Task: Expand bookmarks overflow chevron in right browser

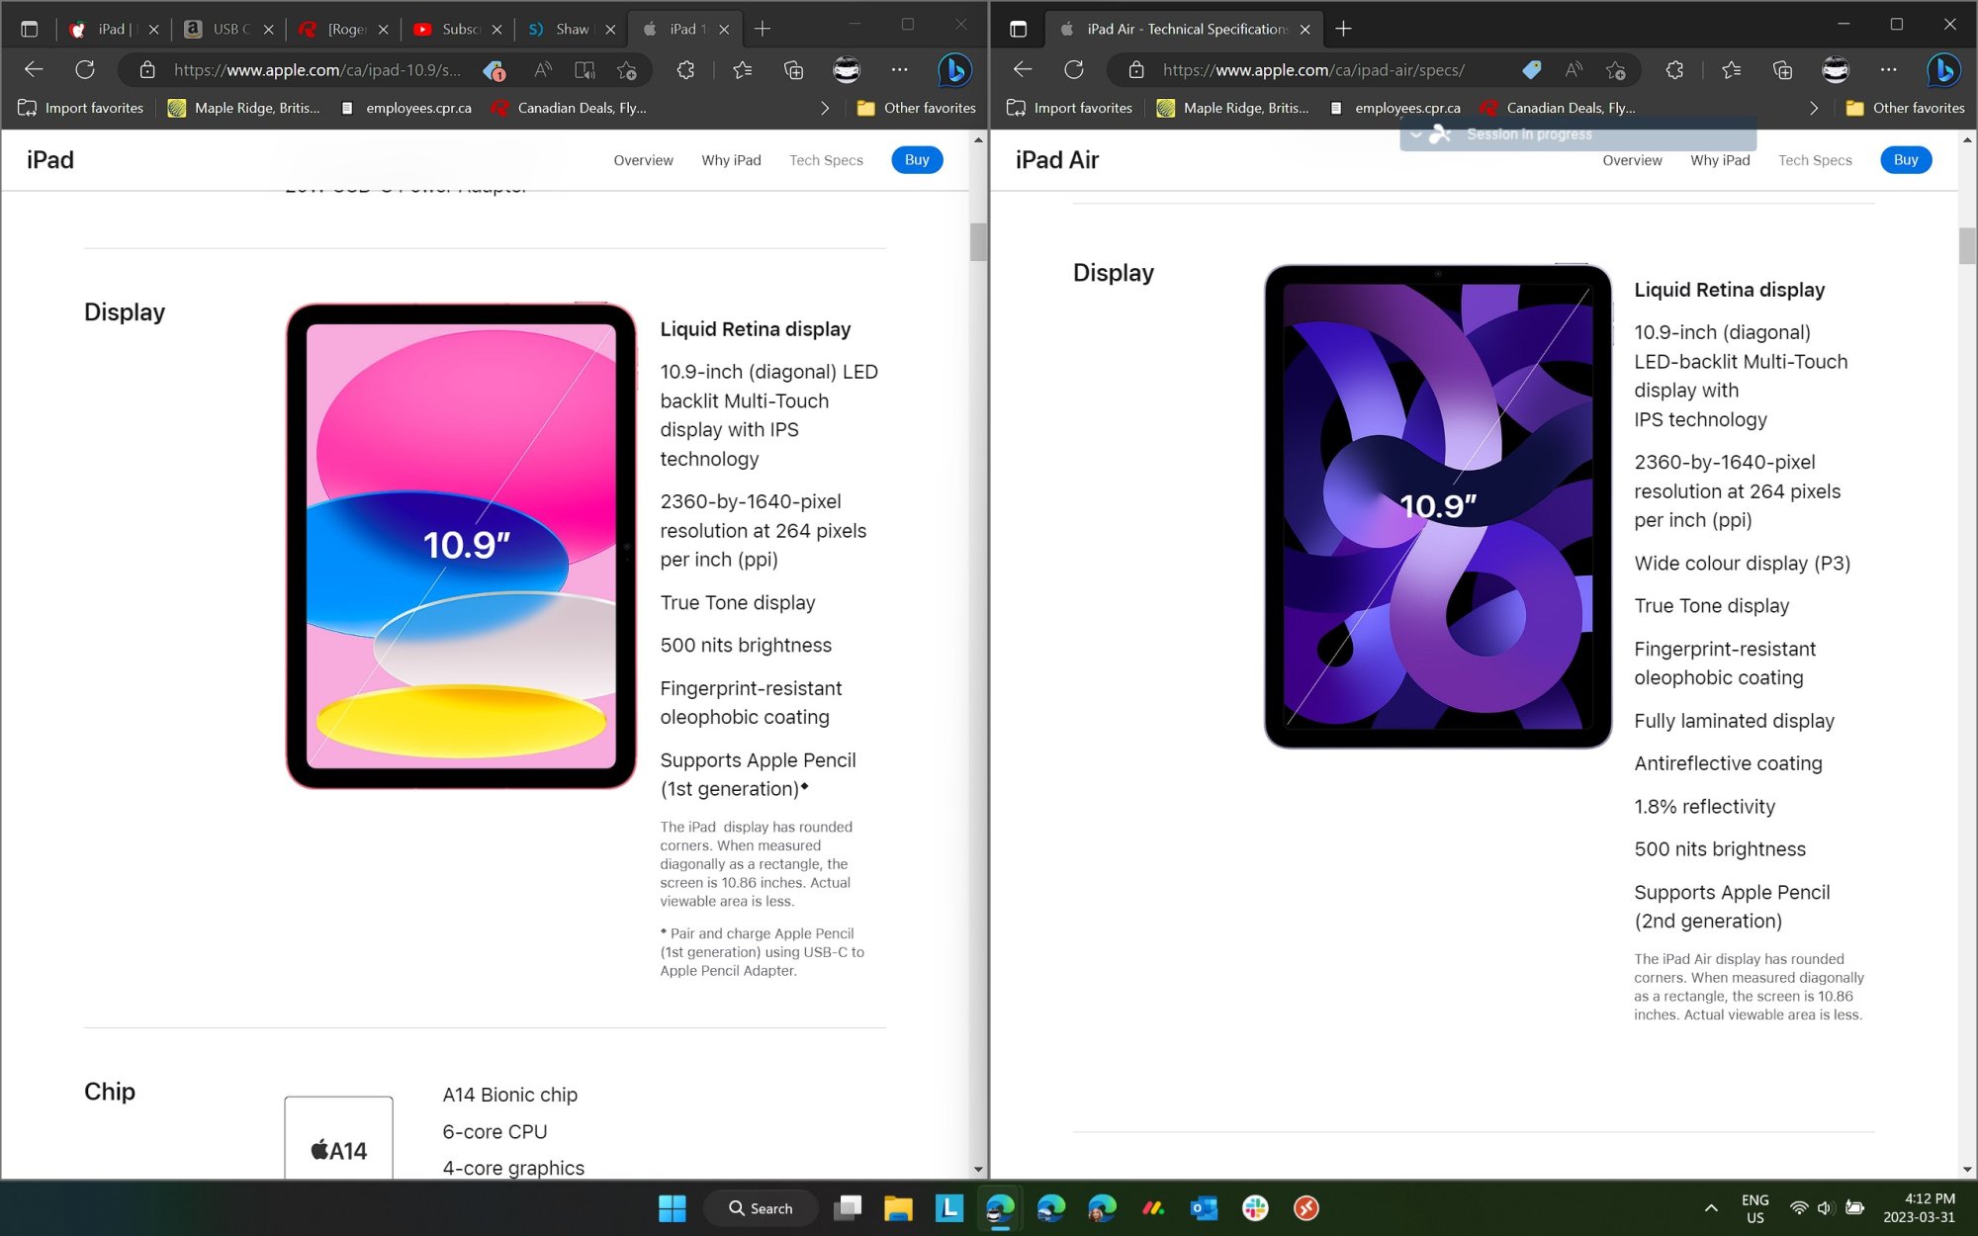Action: coord(1814,108)
